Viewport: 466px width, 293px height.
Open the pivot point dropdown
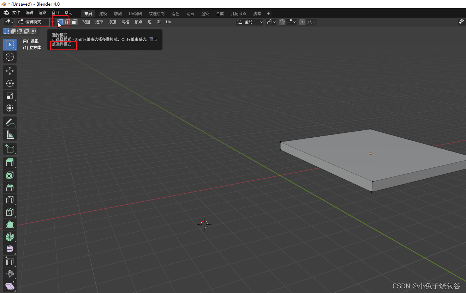pos(271,22)
